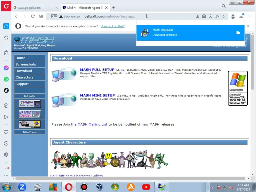256x192 pixels.
Task: Open the Speed Dial grid icon
Action: [41, 16]
